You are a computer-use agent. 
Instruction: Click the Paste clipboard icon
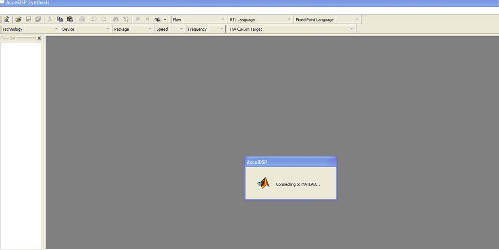click(70, 19)
